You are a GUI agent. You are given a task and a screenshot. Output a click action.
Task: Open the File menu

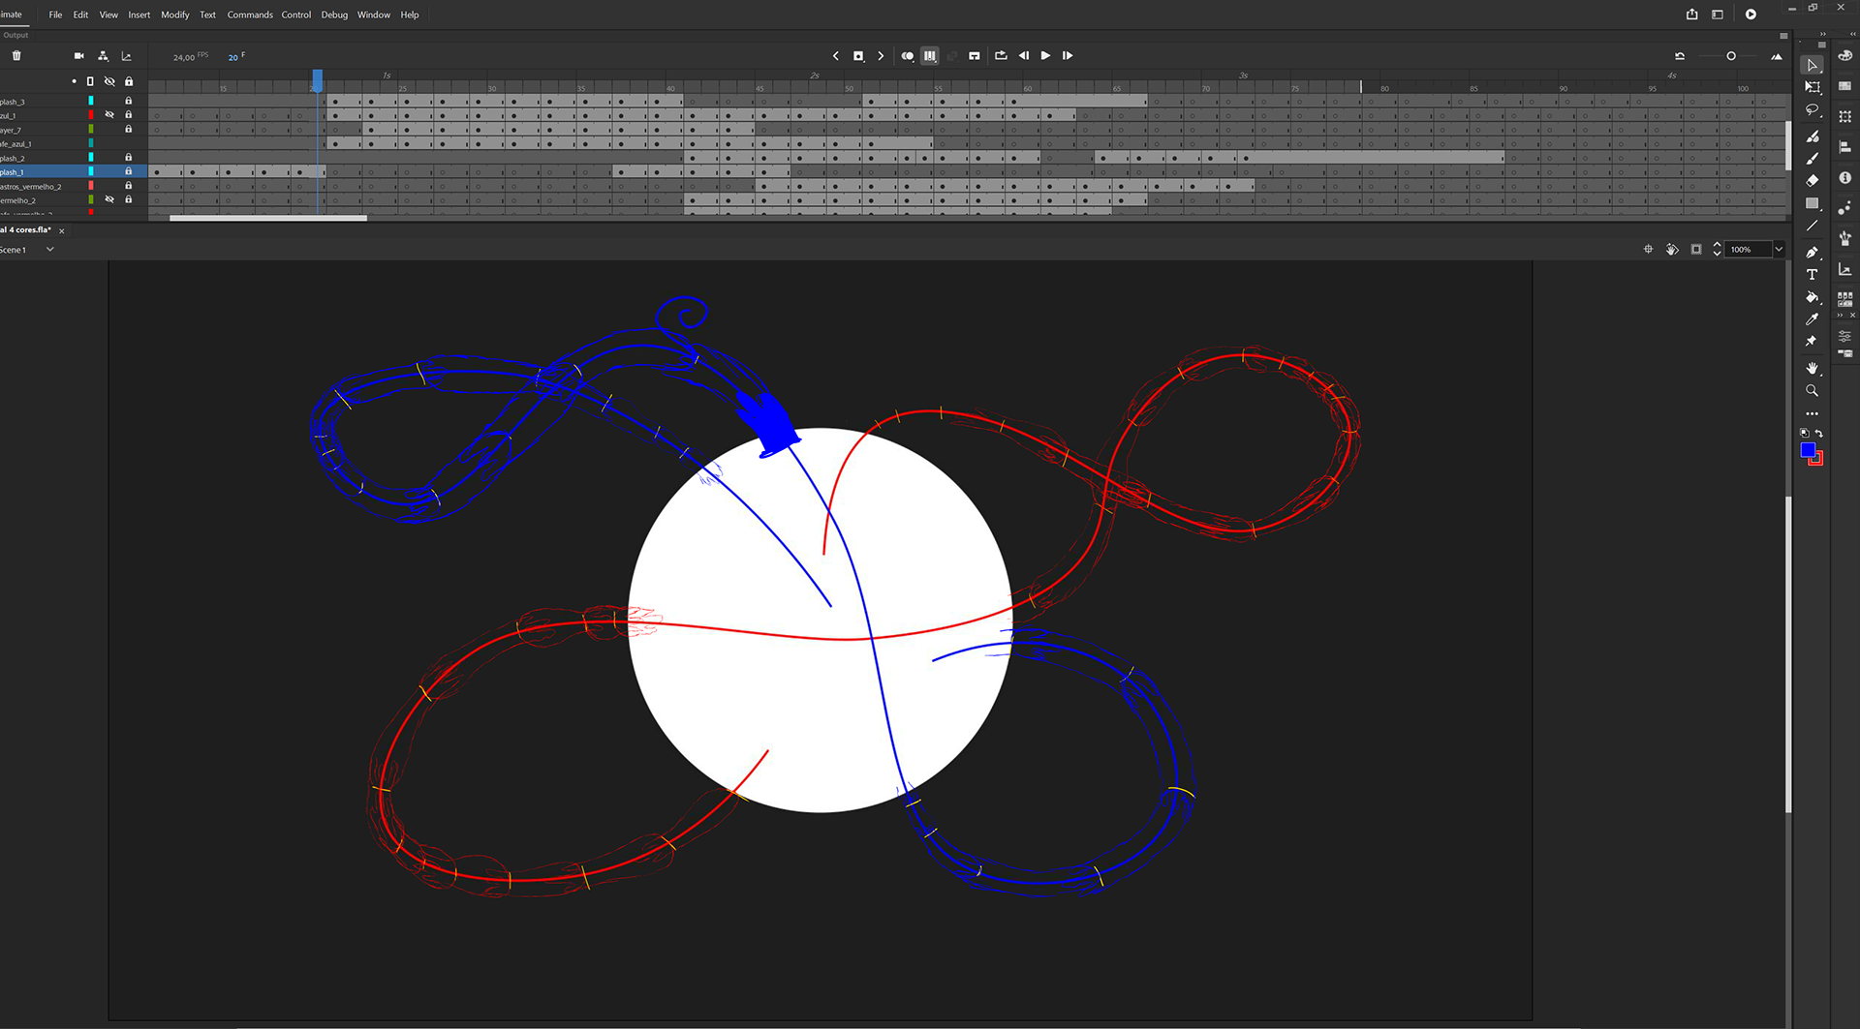pos(55,15)
